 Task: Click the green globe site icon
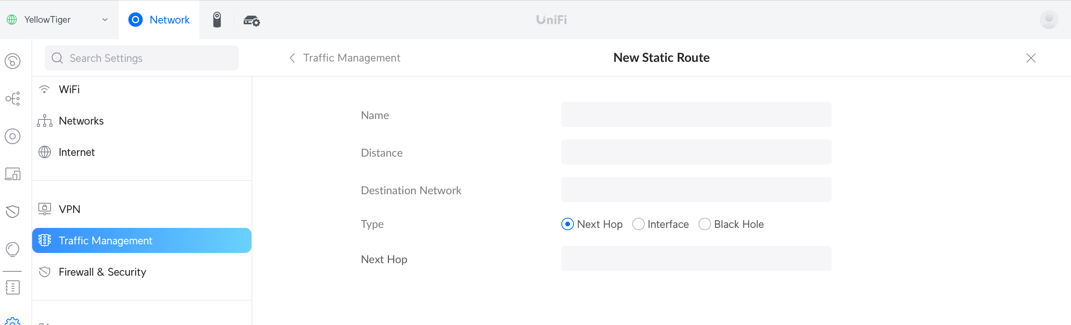pyautogui.click(x=12, y=20)
